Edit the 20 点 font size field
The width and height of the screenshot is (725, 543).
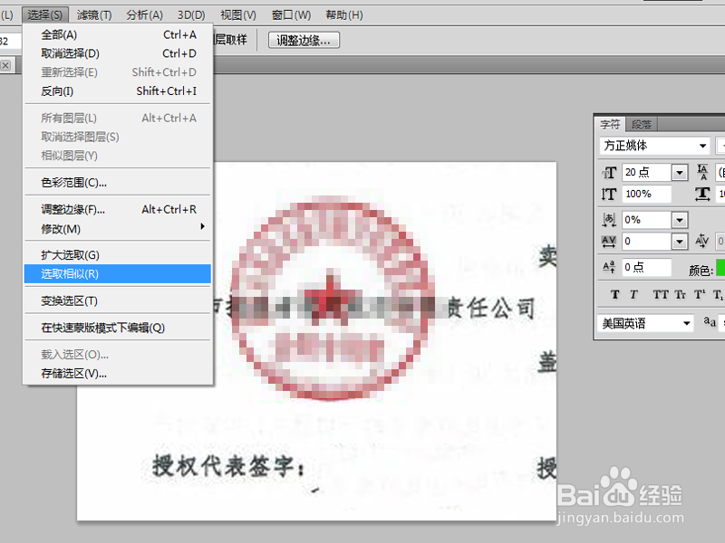(646, 172)
